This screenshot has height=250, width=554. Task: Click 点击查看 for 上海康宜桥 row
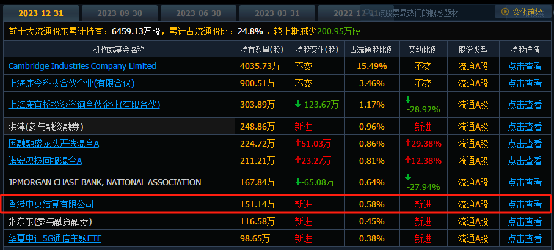(525, 105)
